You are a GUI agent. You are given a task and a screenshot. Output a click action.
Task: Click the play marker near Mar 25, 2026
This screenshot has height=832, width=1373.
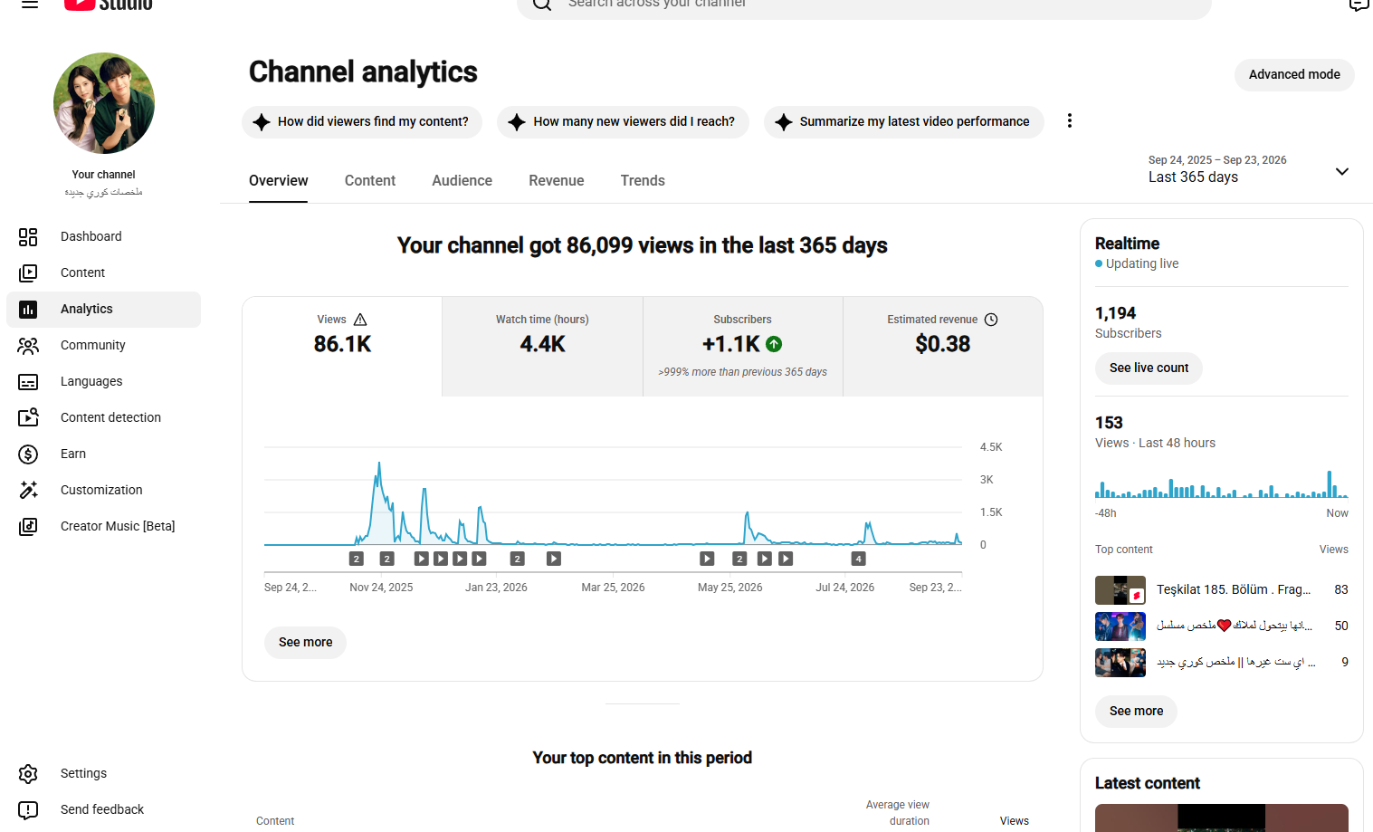[554, 559]
